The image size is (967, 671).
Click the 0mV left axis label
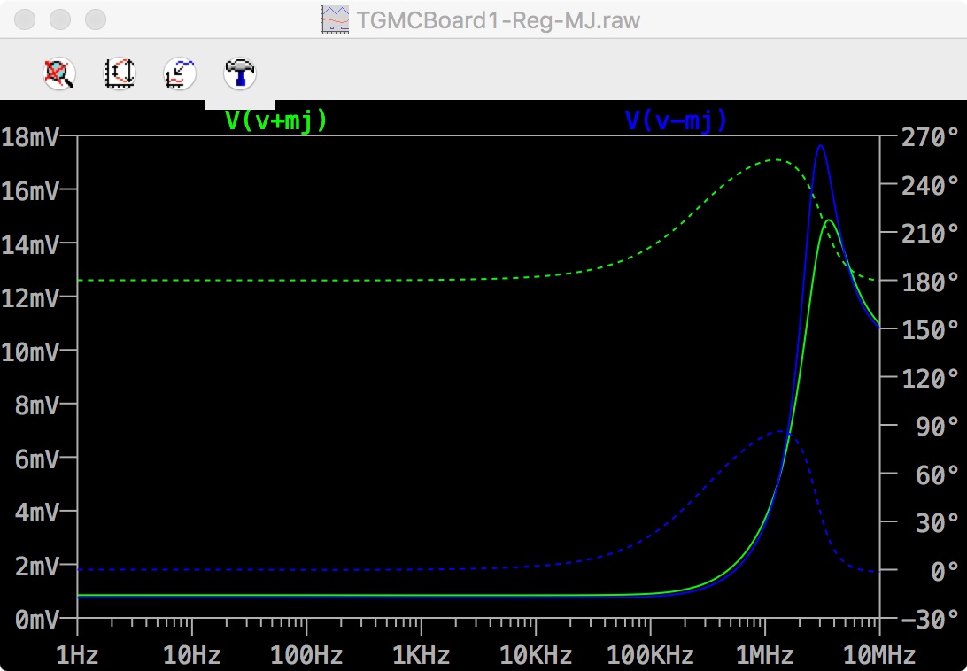(37, 619)
